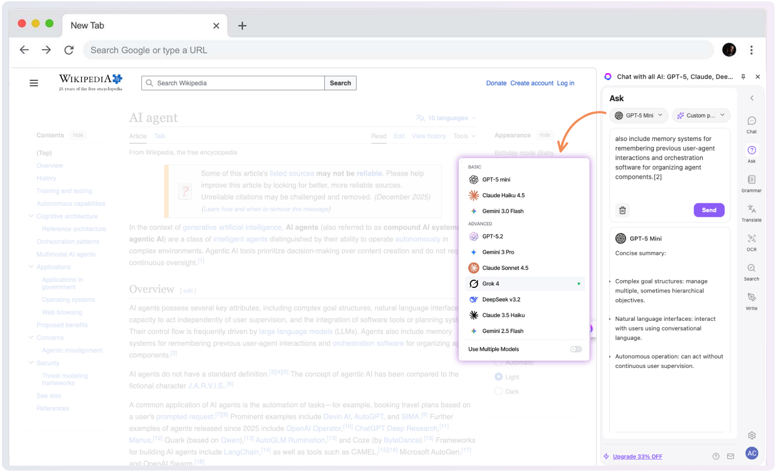The height and width of the screenshot is (472, 776).
Task: Select the Light appearance radio button
Action: tap(499, 377)
